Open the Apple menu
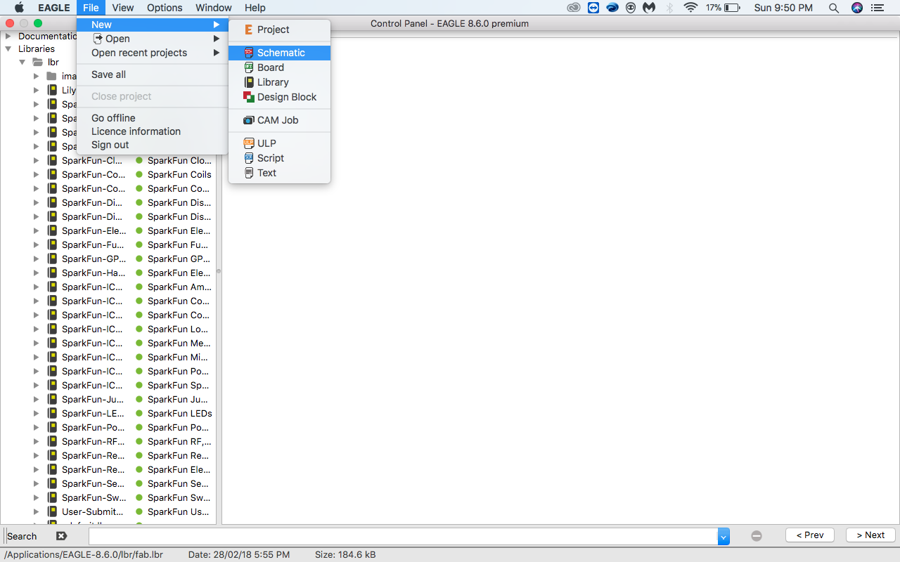The width and height of the screenshot is (900, 562). 20,8
